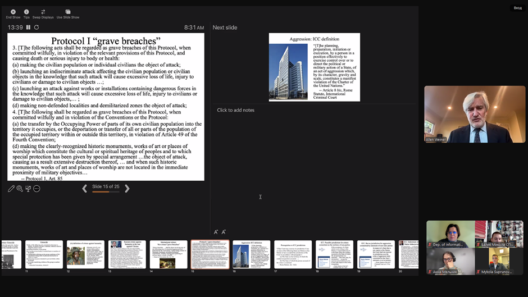Image resolution: width=528 pixels, height=297 pixels.
Task: Select the Aggression ICC definition thumbnail 16
Action: (251, 254)
